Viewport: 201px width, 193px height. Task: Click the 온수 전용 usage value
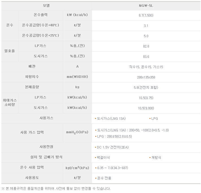pyautogui.click(x=104, y=178)
